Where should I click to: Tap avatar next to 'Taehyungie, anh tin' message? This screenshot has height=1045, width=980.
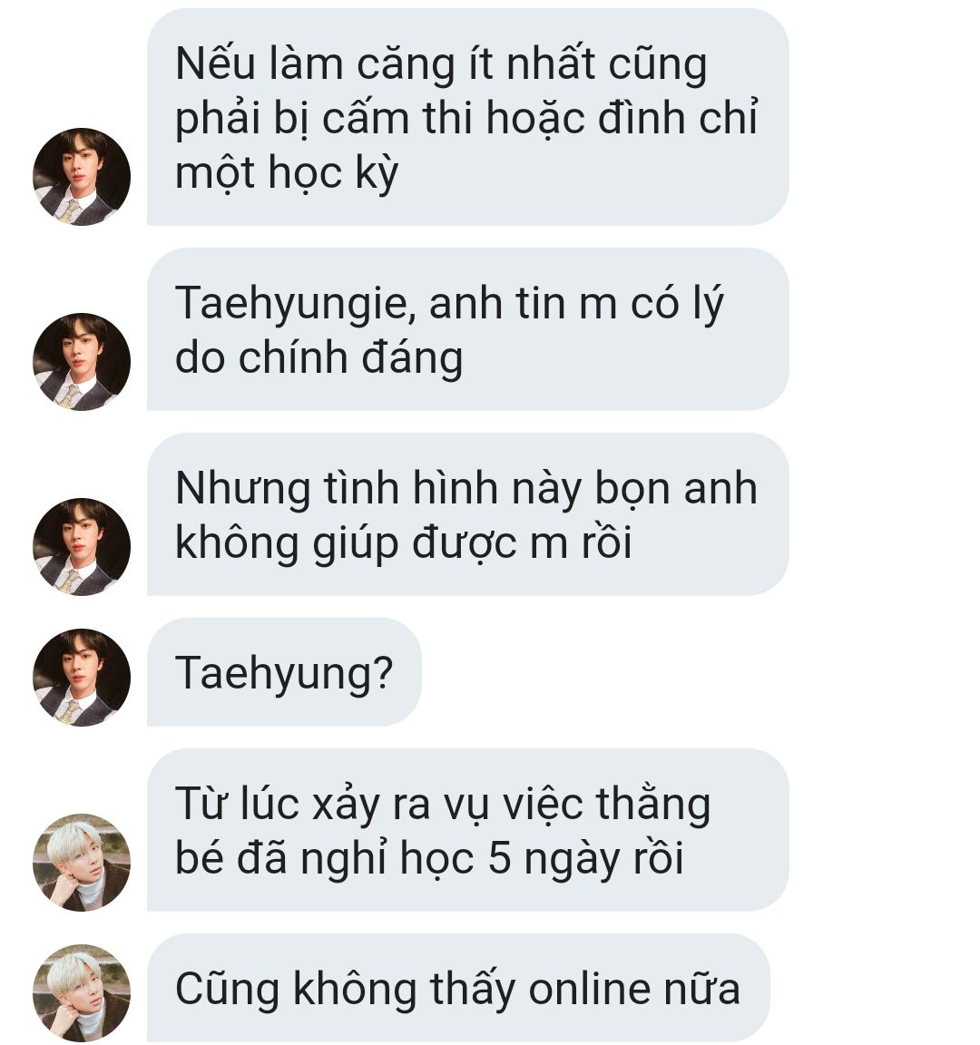pos(82,362)
